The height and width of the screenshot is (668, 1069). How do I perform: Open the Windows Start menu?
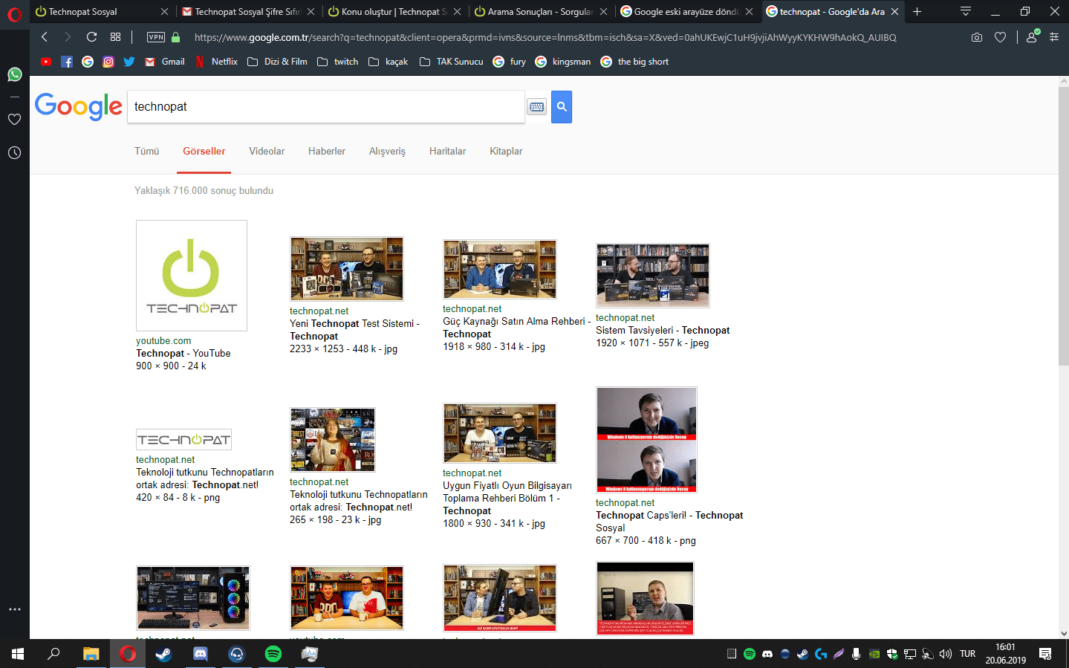(18, 654)
